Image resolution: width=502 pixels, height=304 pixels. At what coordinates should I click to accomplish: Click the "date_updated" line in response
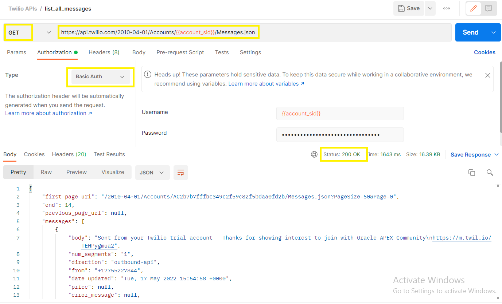150,279
